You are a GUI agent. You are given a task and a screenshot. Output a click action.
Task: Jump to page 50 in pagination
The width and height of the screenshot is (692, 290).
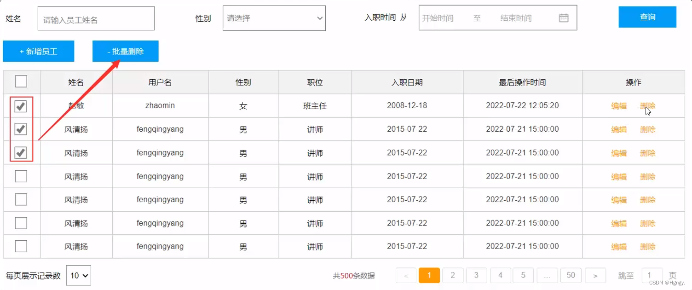[x=571, y=275]
